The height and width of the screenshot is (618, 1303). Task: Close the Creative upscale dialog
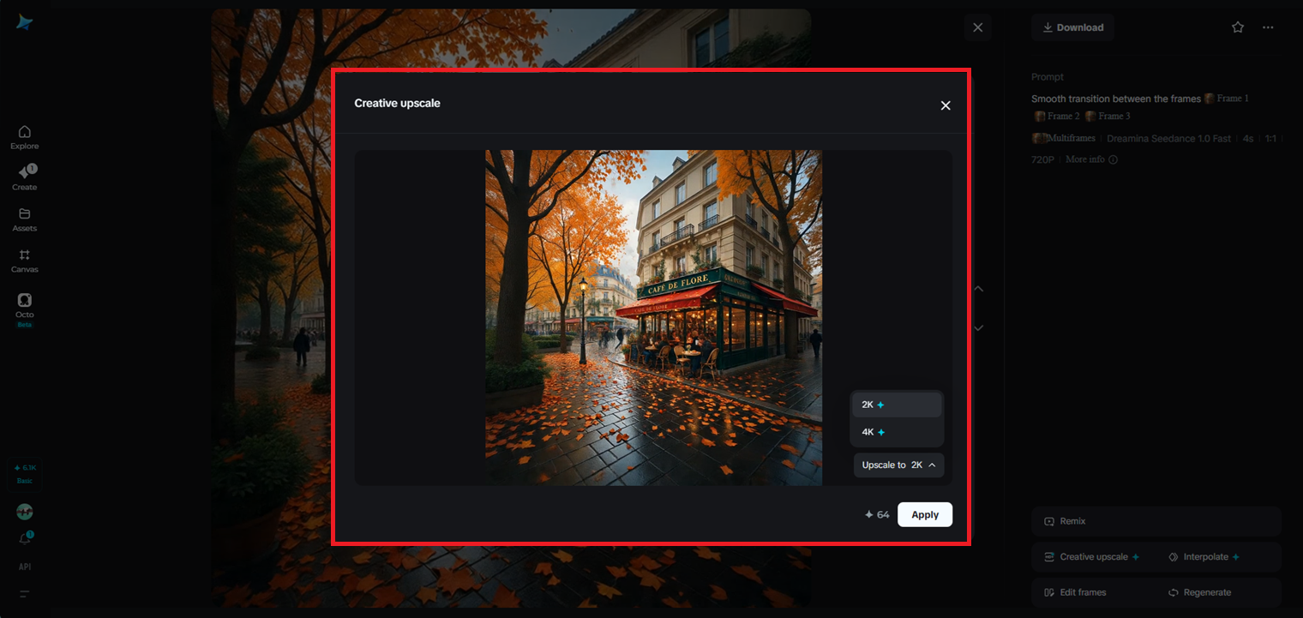pos(946,105)
